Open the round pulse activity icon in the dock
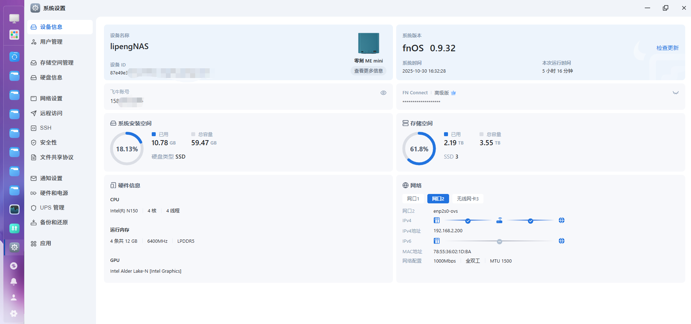 coord(14,266)
